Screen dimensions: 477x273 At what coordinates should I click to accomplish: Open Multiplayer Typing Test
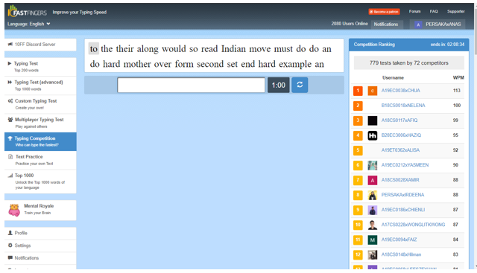pos(40,123)
